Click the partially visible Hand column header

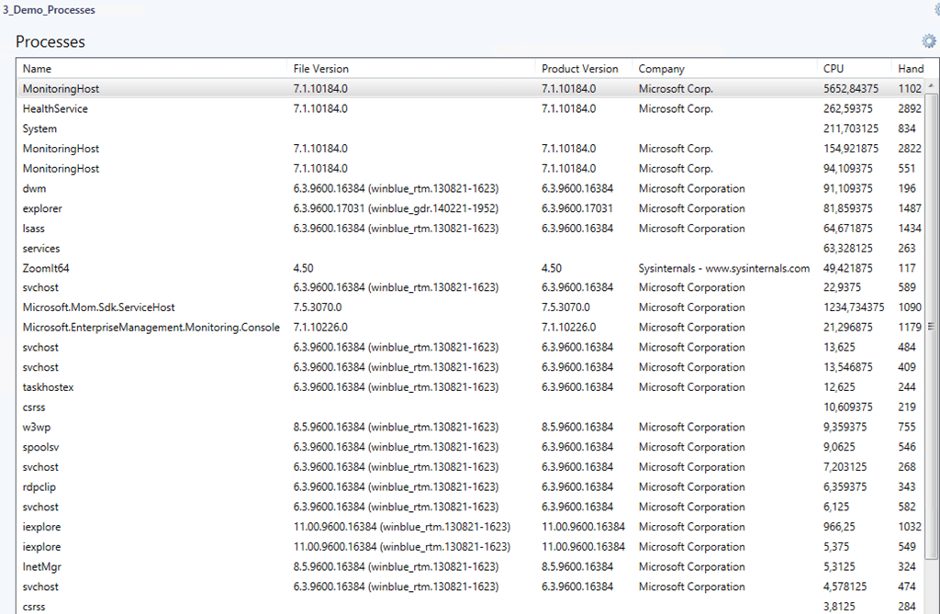911,68
